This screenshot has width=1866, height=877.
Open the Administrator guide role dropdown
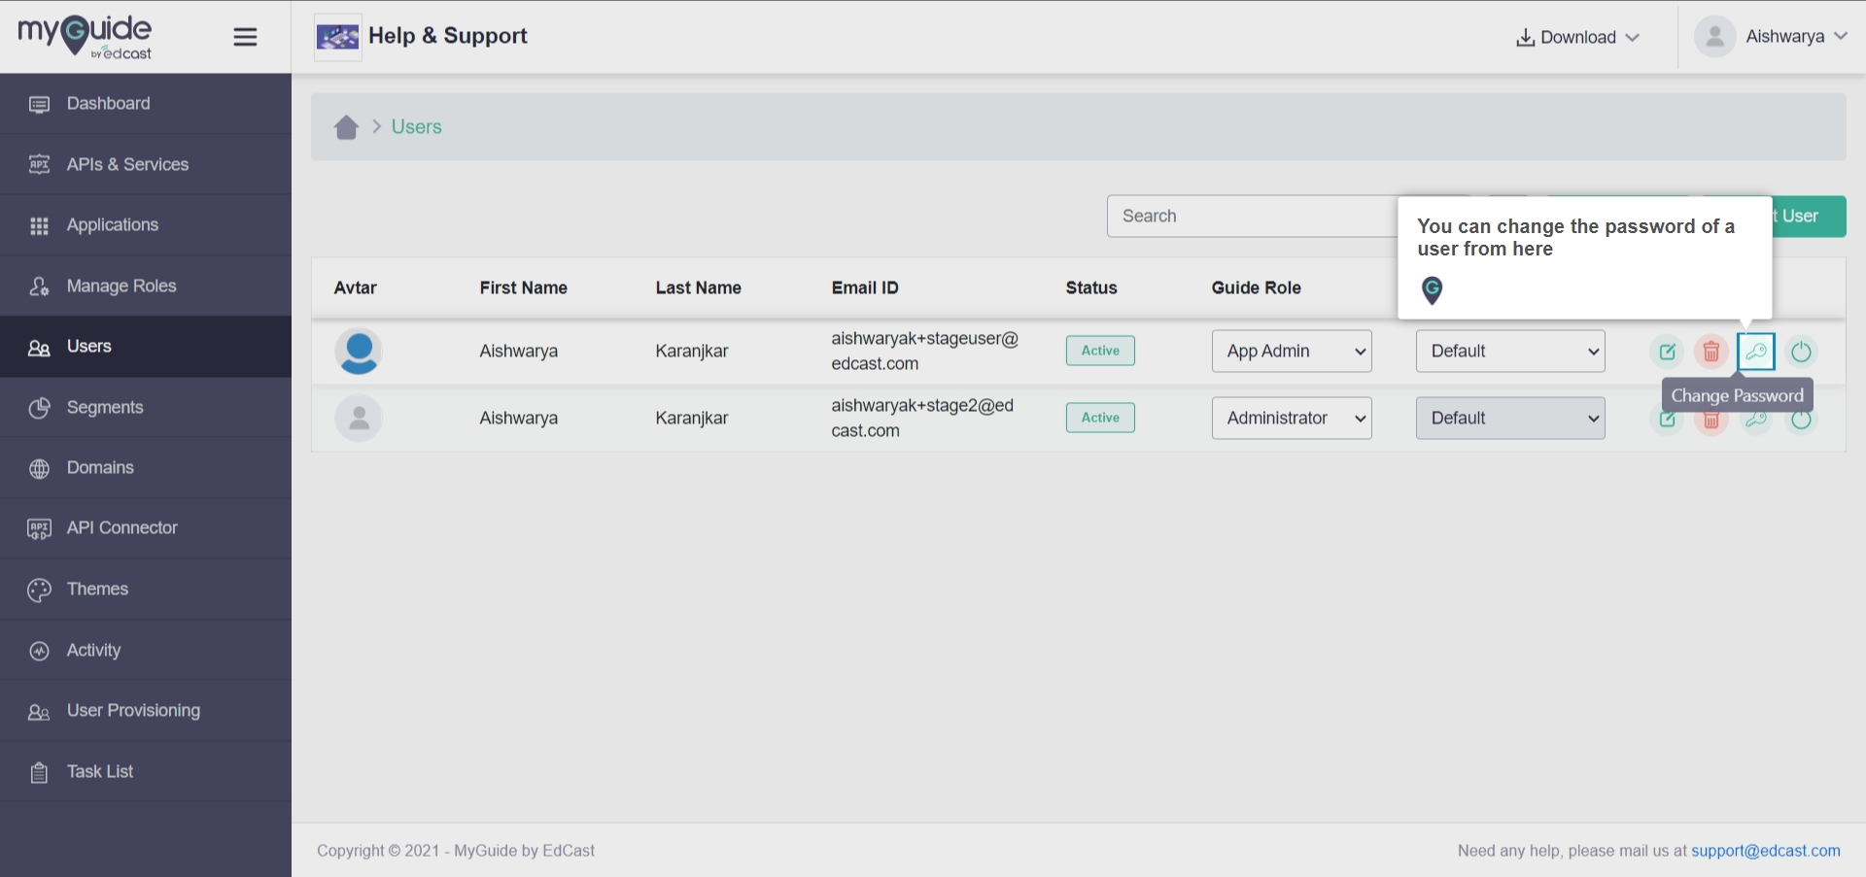pos(1292,419)
